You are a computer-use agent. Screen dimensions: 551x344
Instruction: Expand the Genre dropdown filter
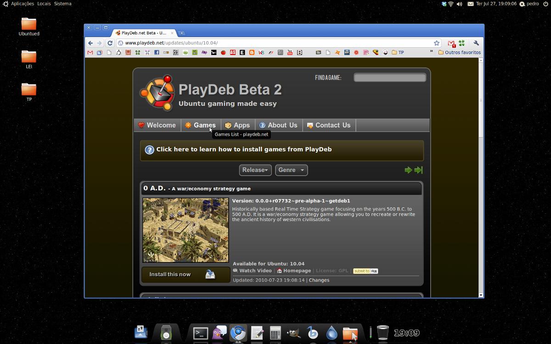[291, 170]
